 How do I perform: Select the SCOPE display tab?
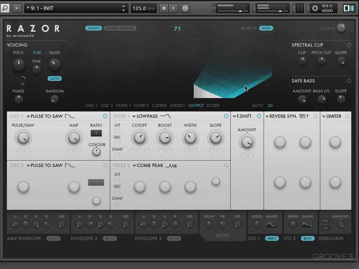pyautogui.click(x=213, y=106)
